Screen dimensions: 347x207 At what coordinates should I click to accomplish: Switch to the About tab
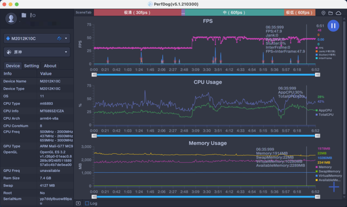coord(50,66)
